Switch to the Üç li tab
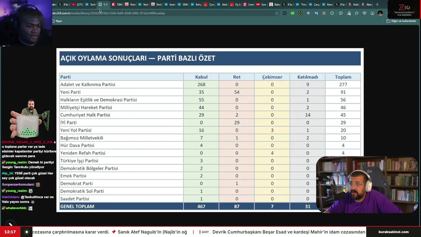The image size is (421, 237). coord(235,4)
